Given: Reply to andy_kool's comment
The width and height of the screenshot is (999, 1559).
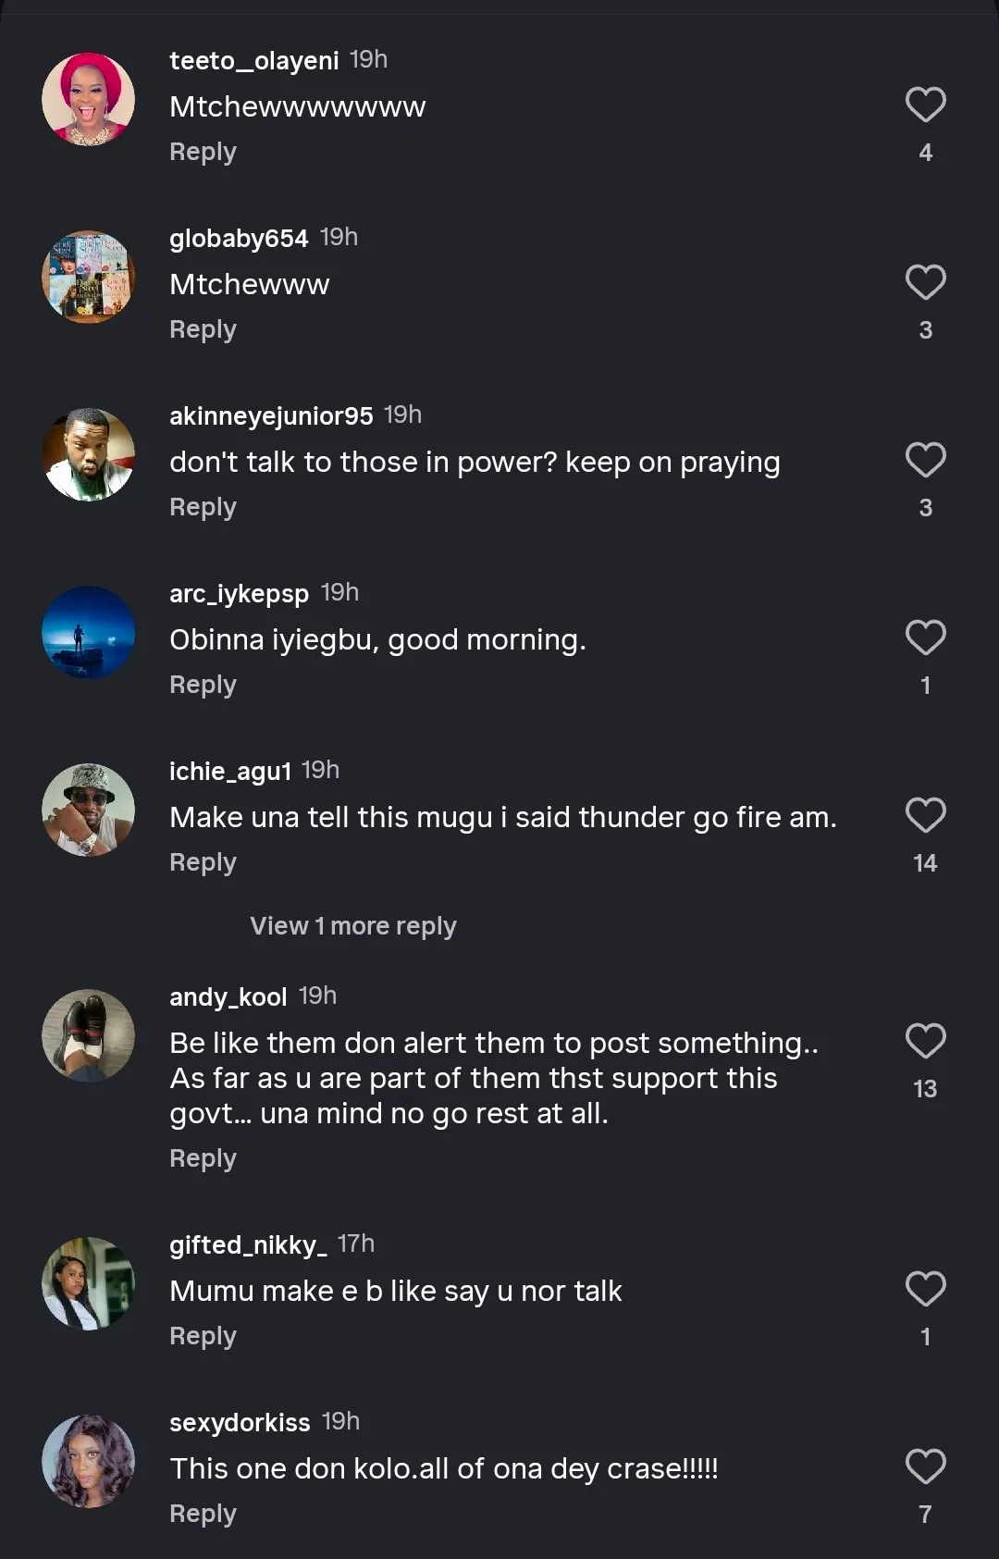Looking at the screenshot, I should tap(203, 1158).
